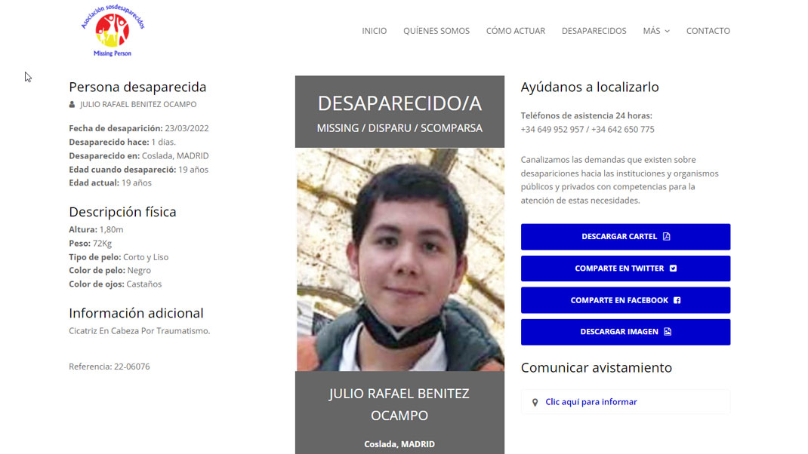Share using COMPARTE EN FACEBOOK
The height and width of the screenshot is (454, 808).
point(625,300)
